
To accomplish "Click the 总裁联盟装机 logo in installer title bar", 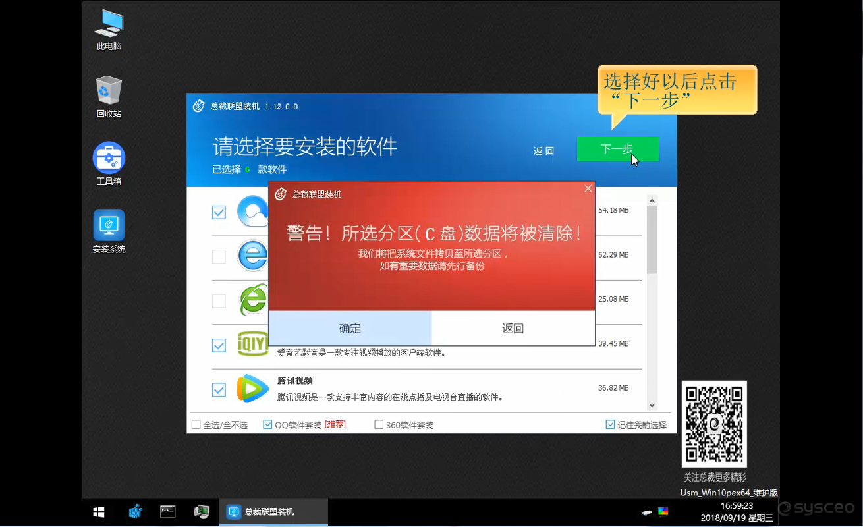I will (x=199, y=106).
